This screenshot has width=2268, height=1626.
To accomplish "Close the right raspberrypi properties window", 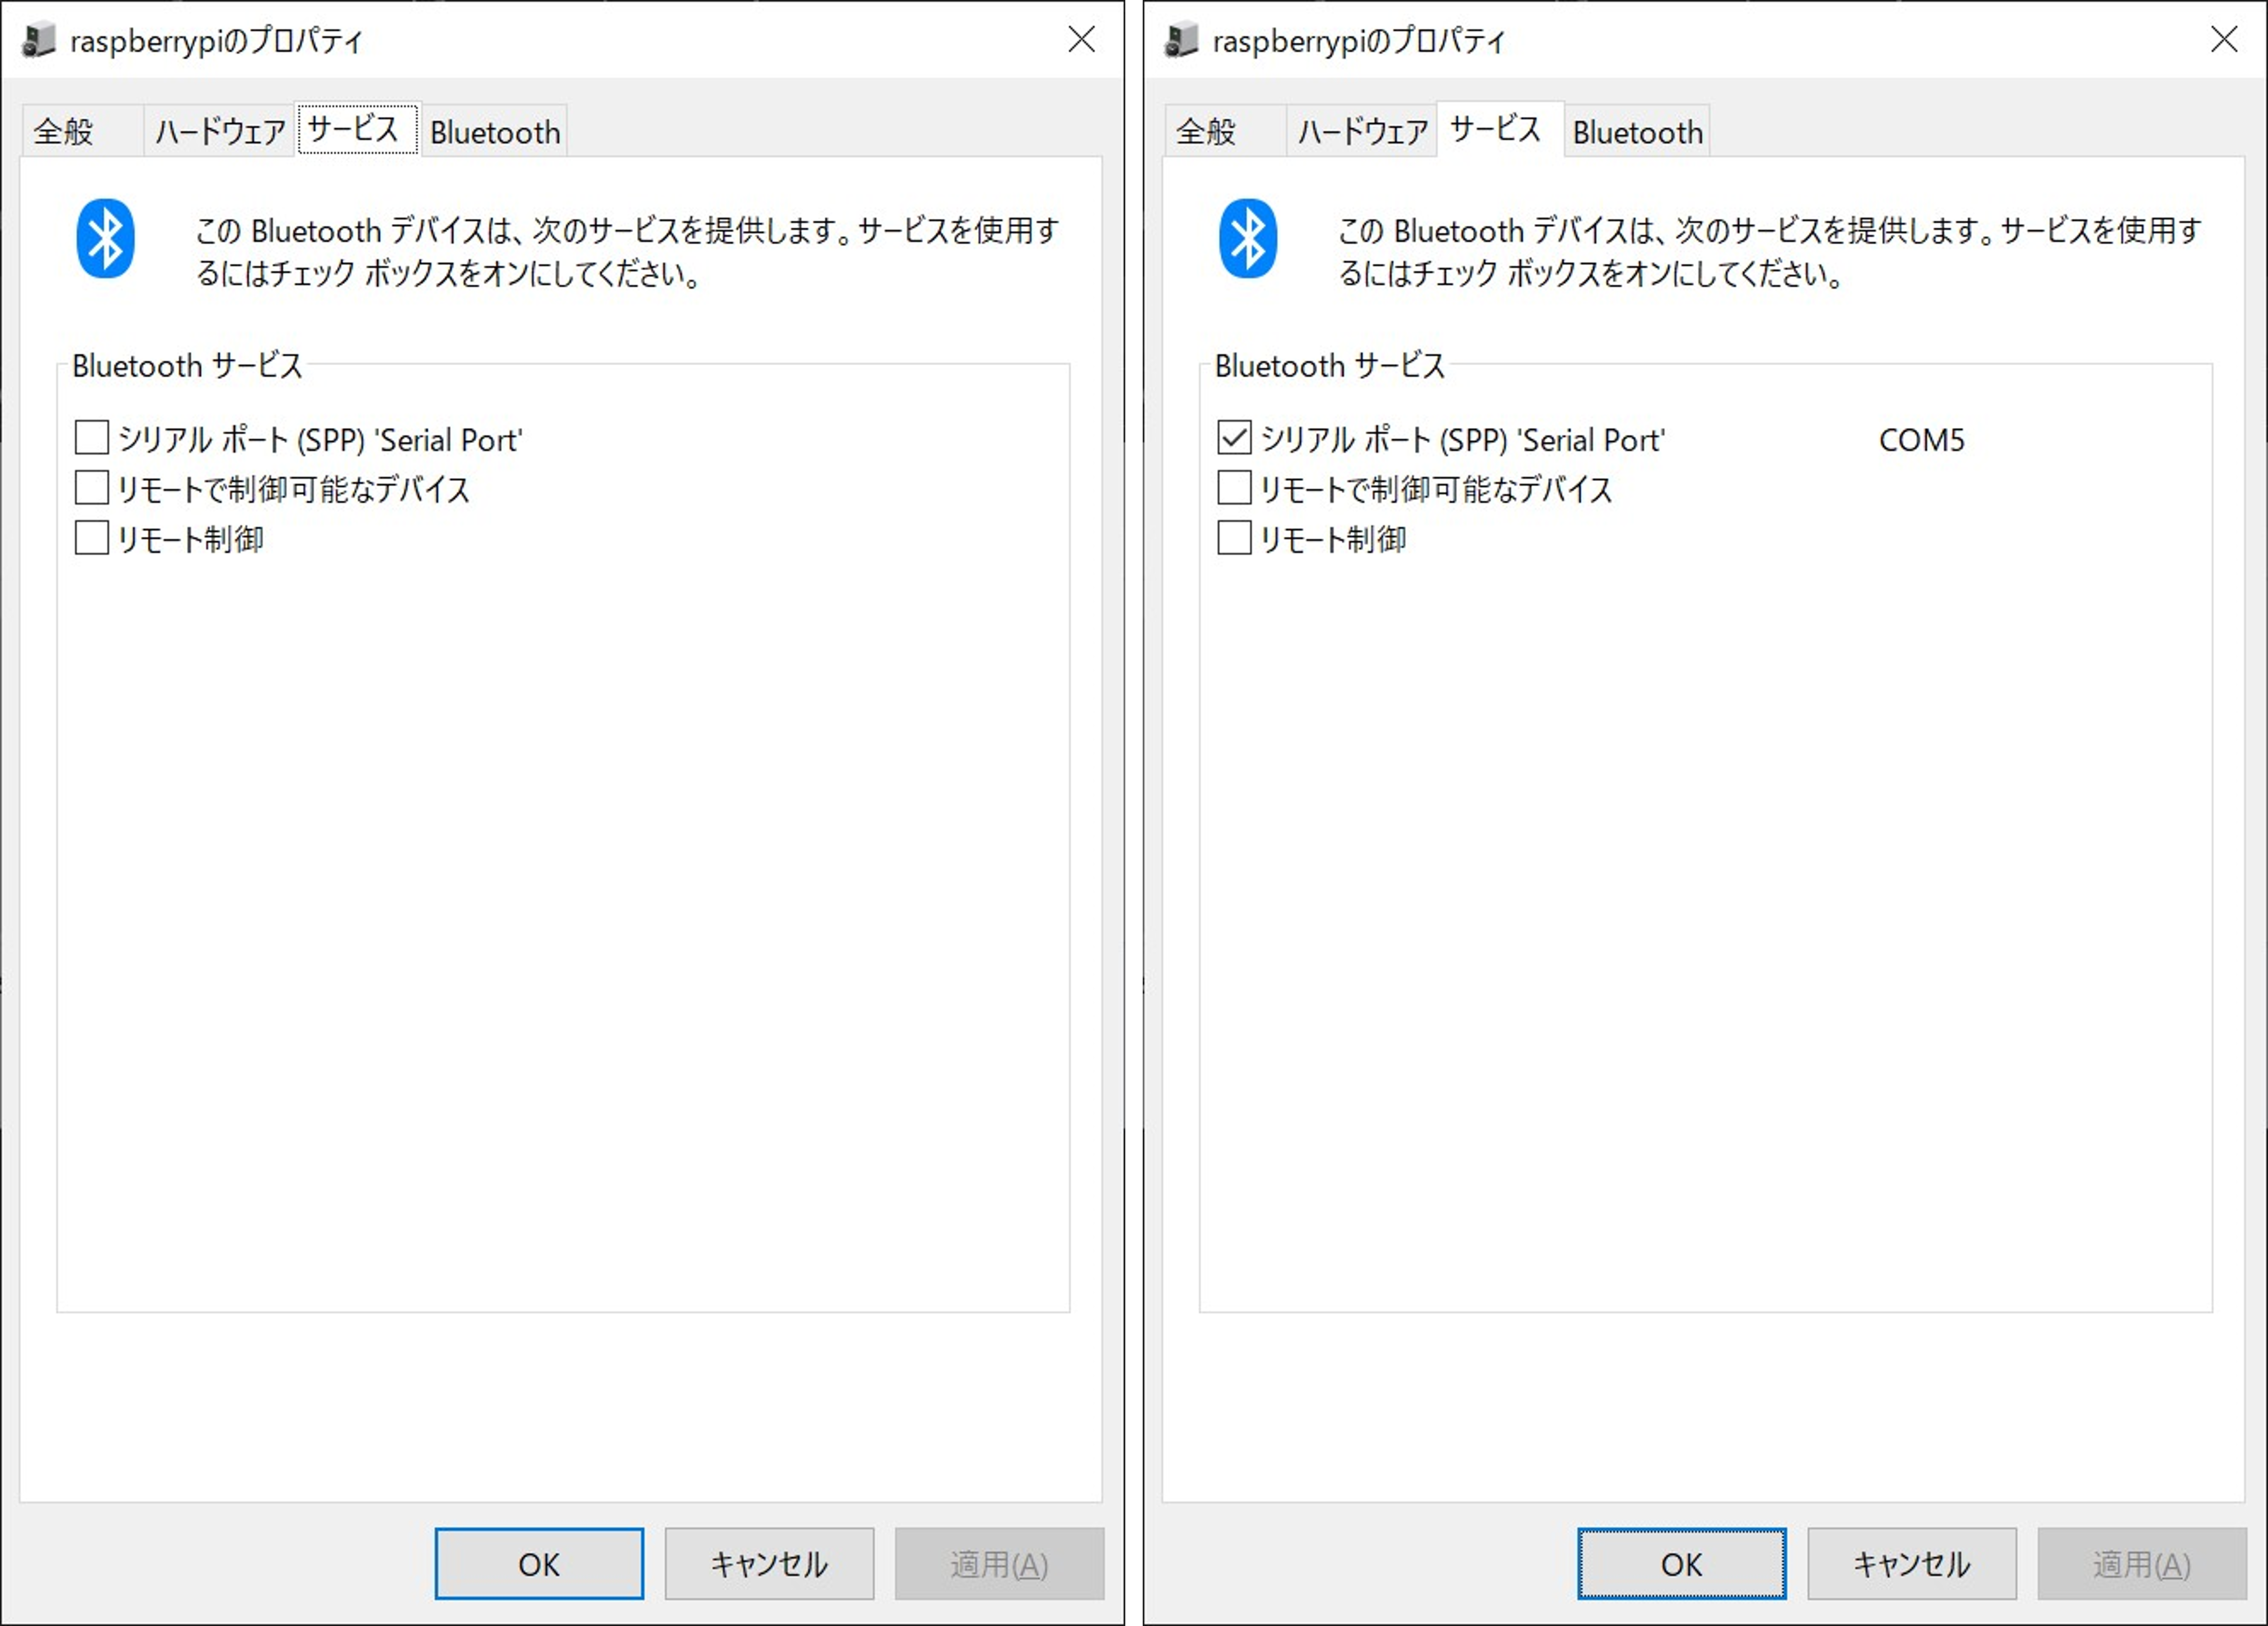I will click(2223, 40).
